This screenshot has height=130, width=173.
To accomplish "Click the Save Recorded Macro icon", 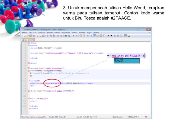I will (121, 36).
